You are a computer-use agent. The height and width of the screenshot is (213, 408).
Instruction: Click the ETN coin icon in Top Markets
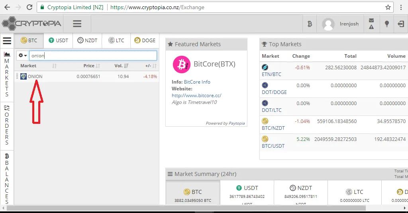click(265, 67)
